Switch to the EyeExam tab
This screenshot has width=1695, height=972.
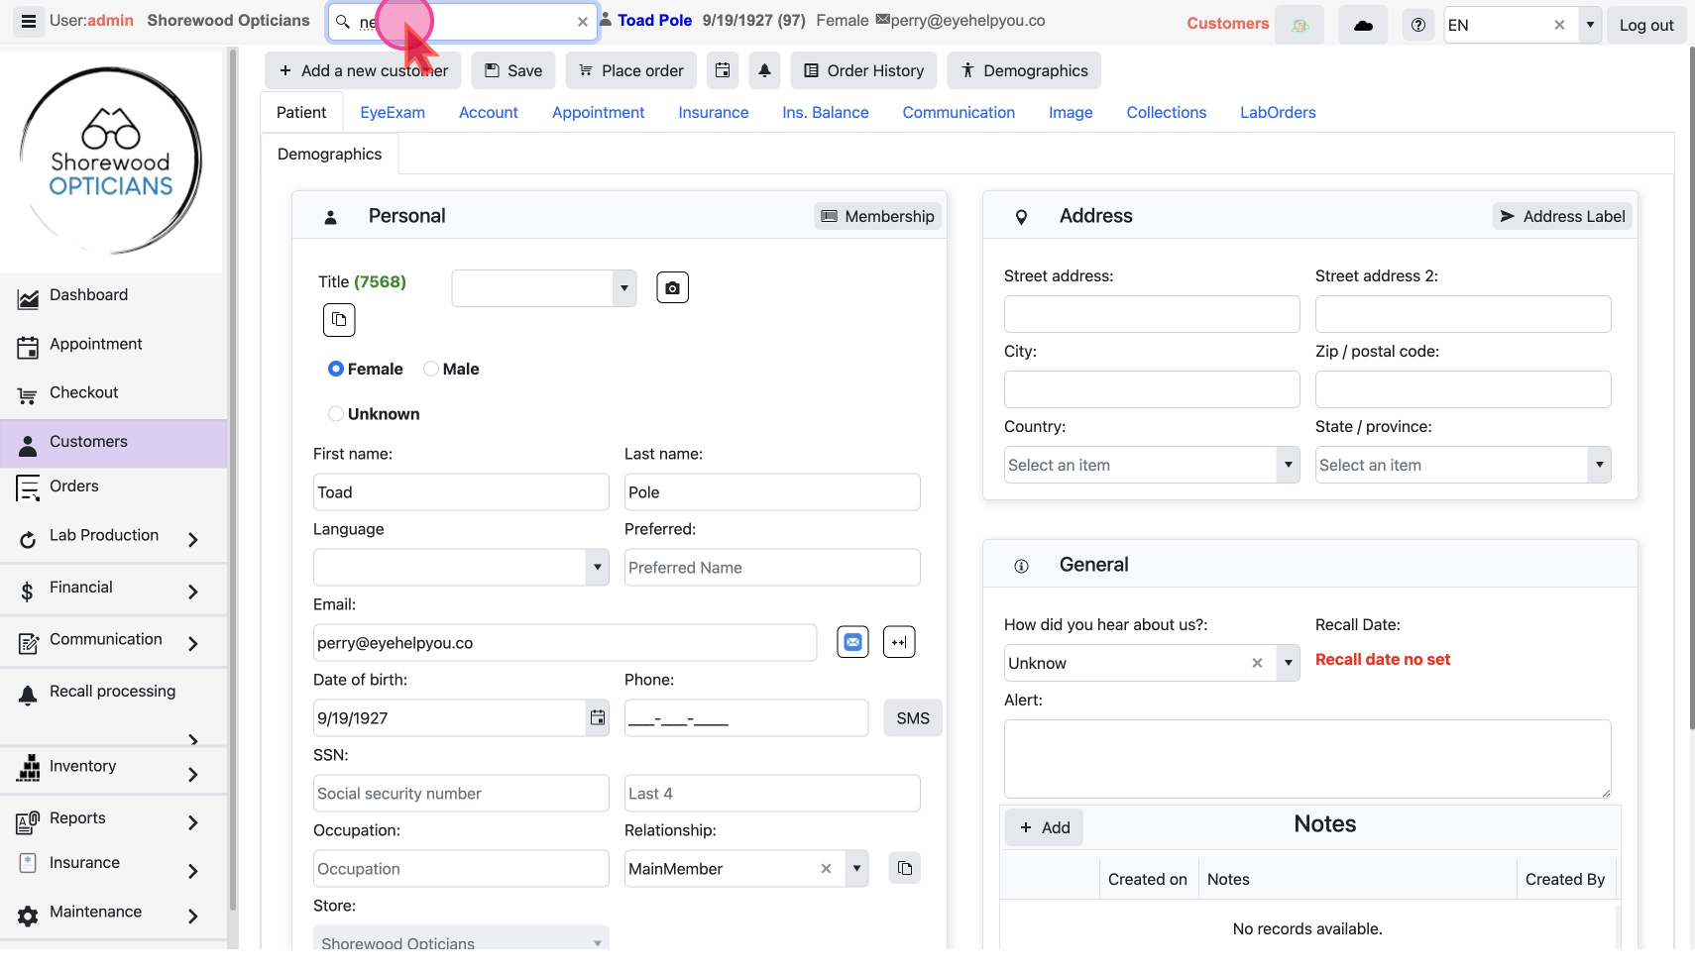(x=393, y=113)
